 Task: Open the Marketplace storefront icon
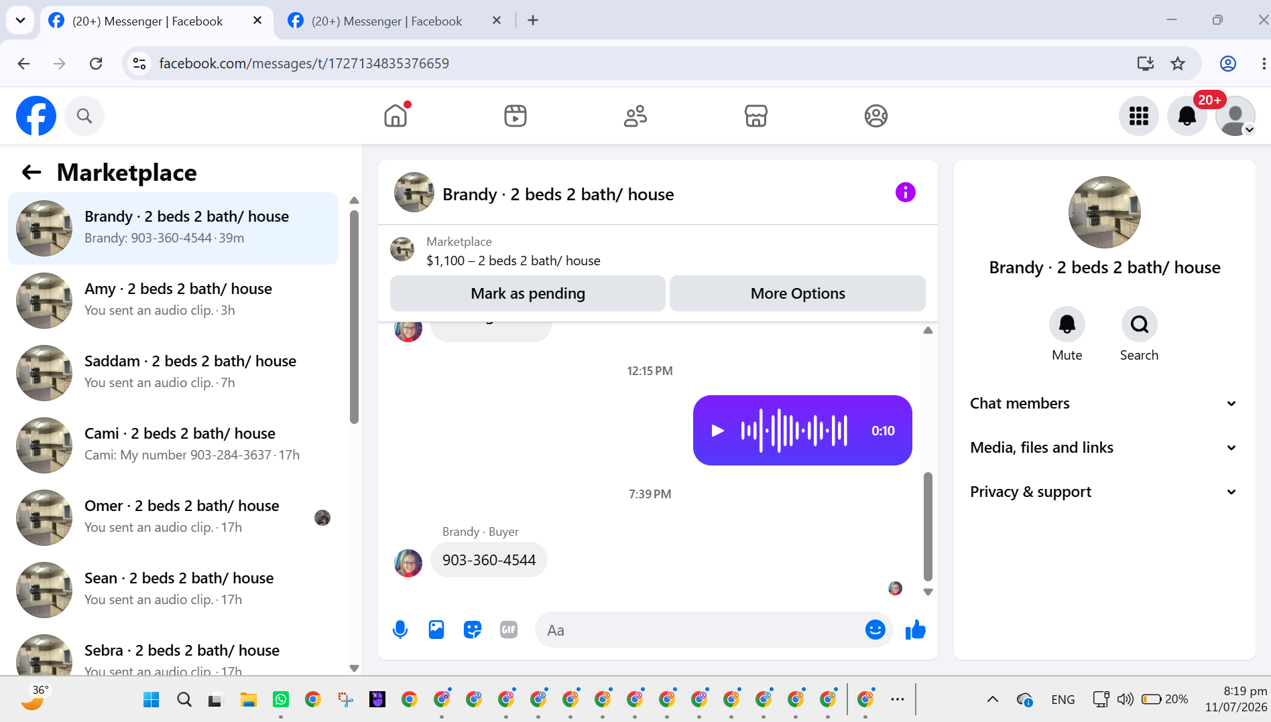pos(755,116)
